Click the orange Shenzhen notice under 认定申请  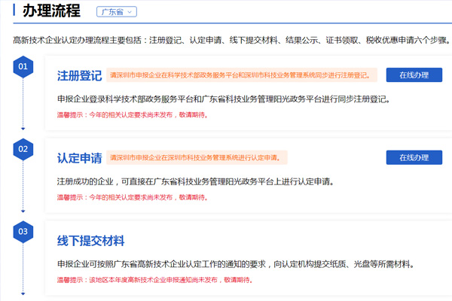[197, 157]
